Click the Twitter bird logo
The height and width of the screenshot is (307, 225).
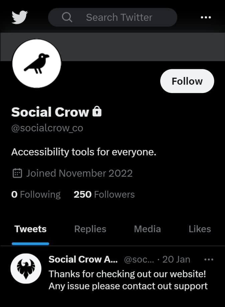pos(19,17)
